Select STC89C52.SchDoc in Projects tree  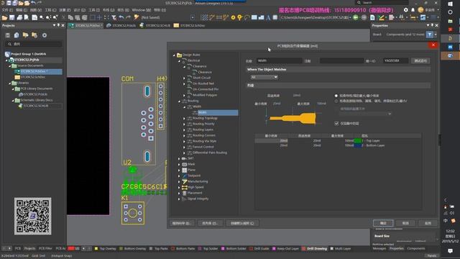33,77
